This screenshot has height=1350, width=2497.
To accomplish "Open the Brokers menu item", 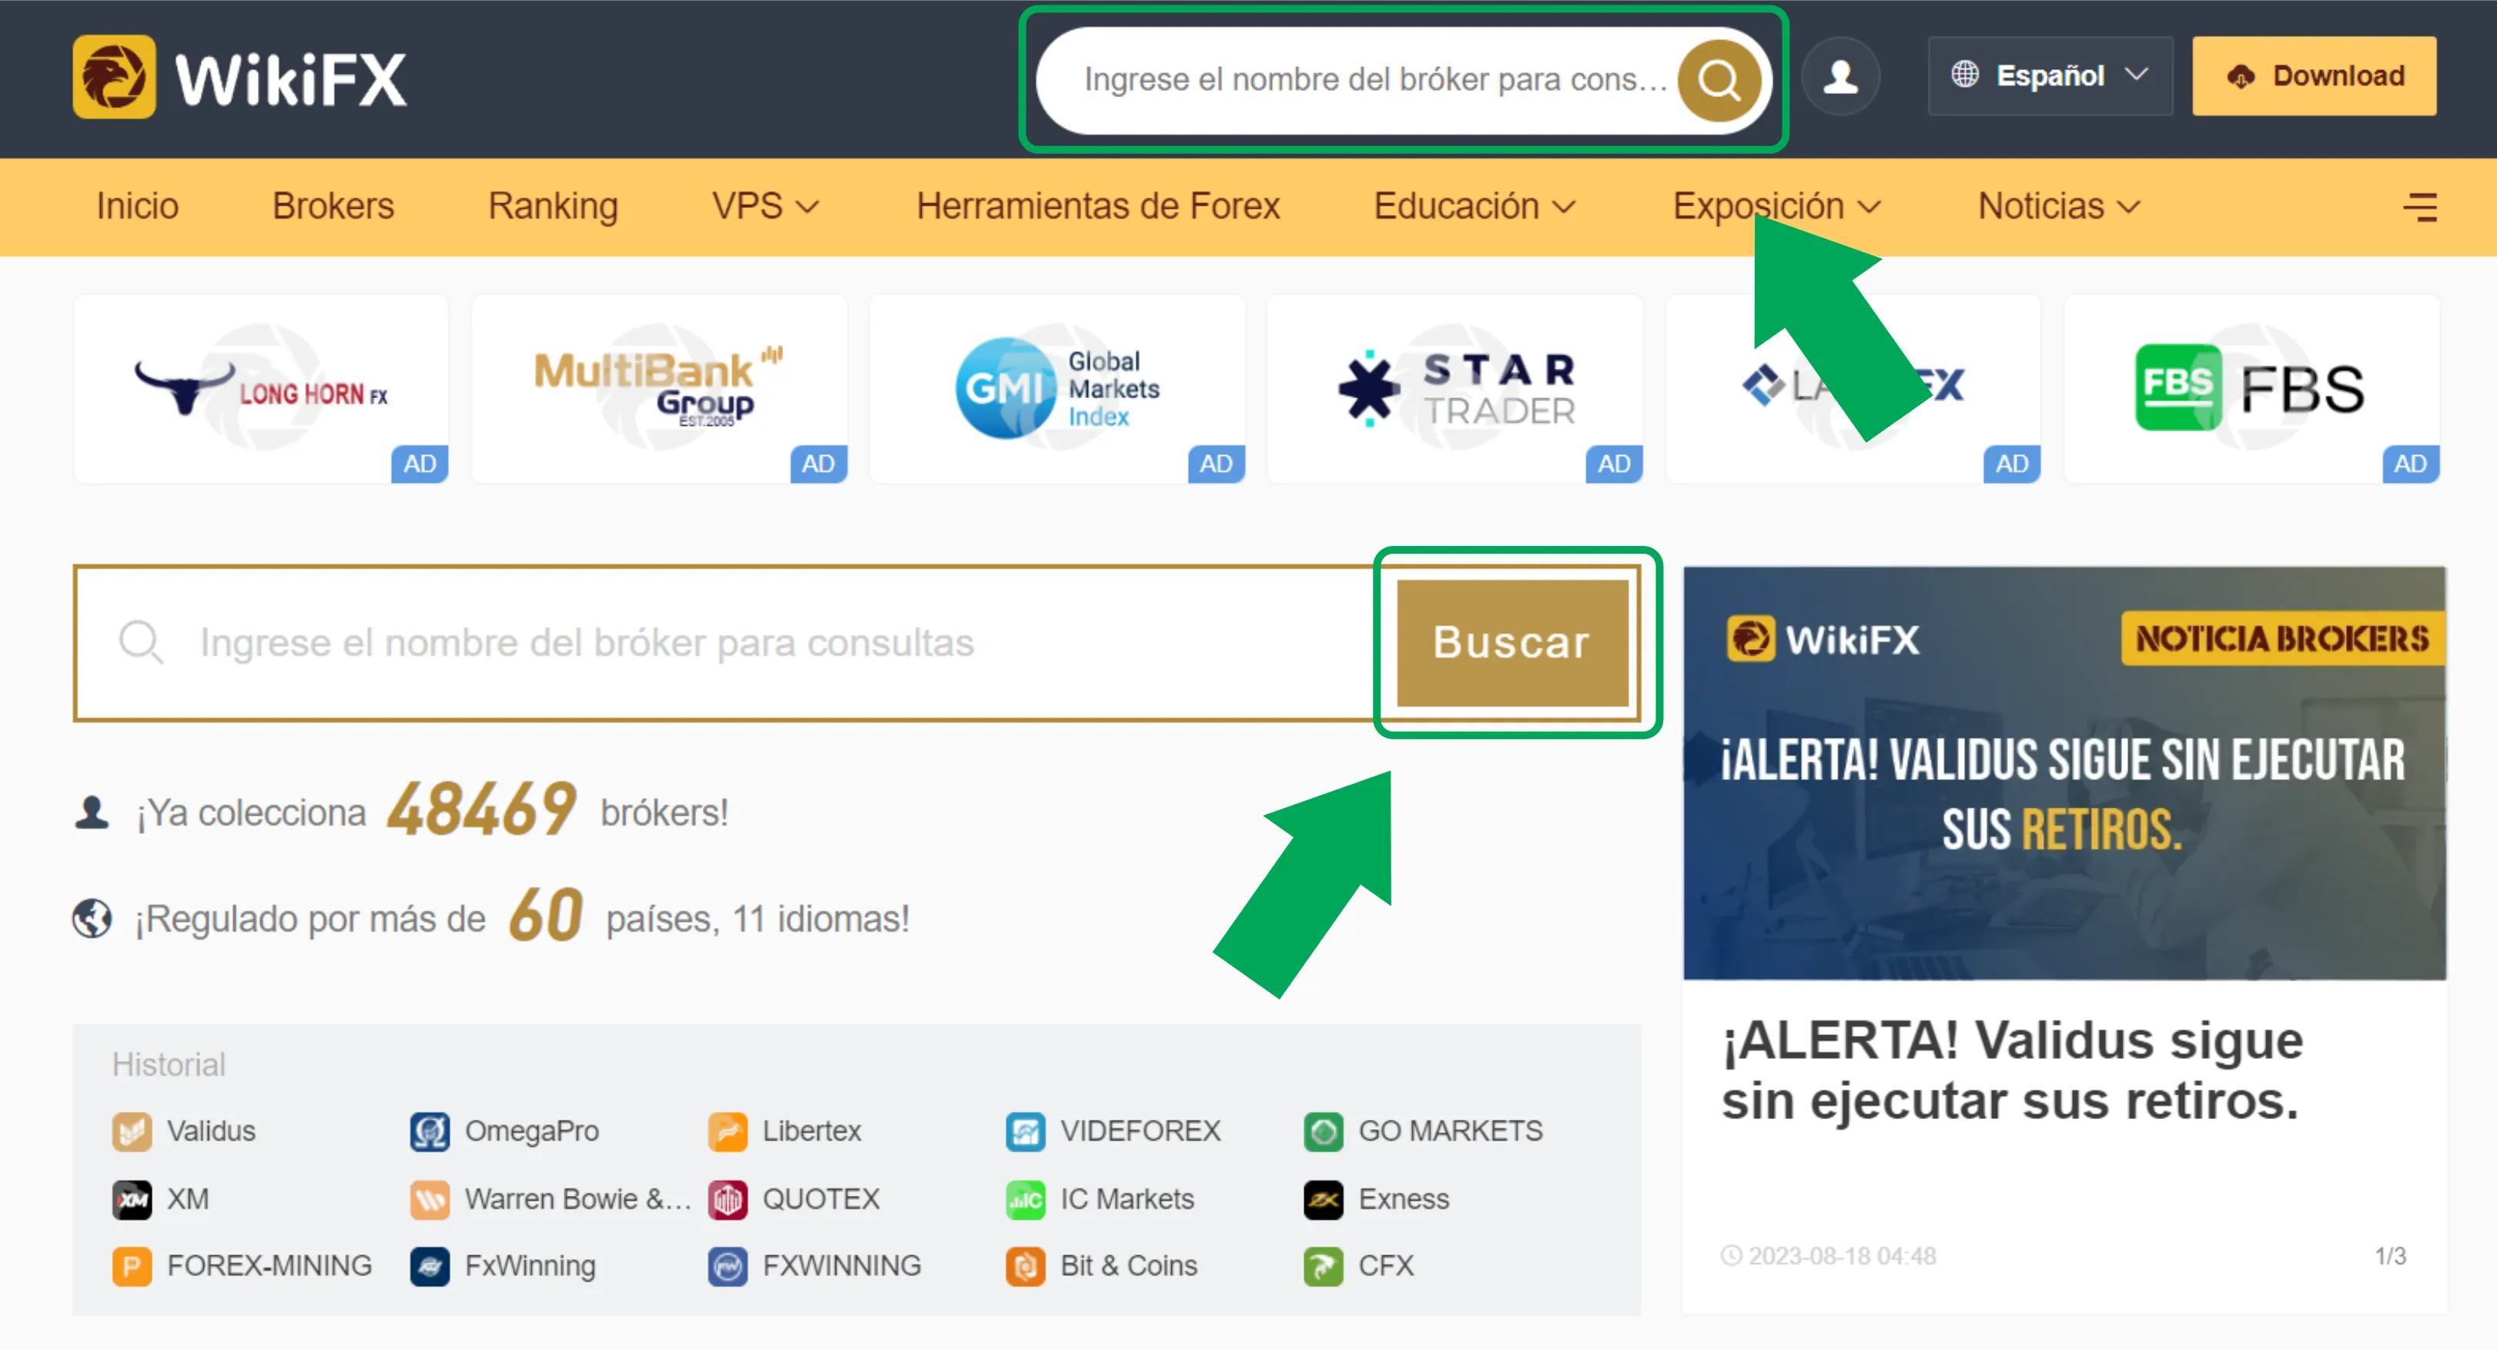I will click(x=333, y=206).
